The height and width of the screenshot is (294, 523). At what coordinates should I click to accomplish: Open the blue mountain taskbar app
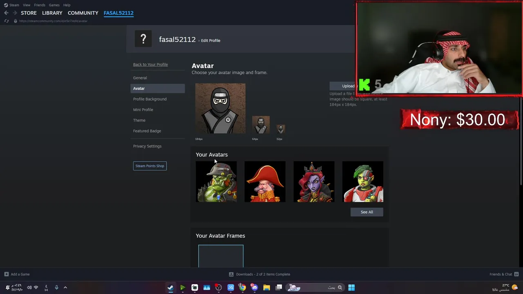coord(230,287)
